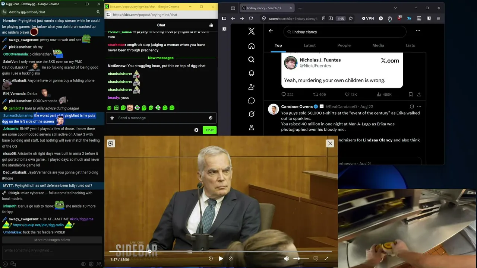The width and height of the screenshot is (477, 268).
Task: Open whispers icon in Destiny.gg chat
Action: [13, 264]
